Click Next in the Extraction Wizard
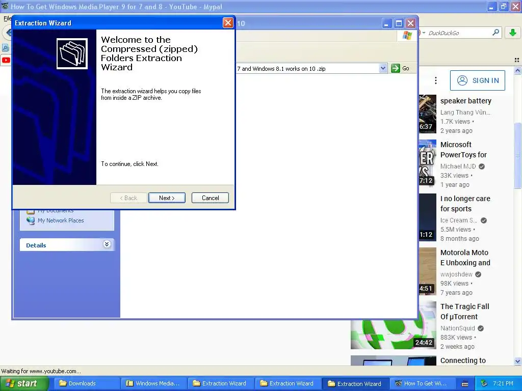Screen dimensions: 522x391 (x=167, y=198)
